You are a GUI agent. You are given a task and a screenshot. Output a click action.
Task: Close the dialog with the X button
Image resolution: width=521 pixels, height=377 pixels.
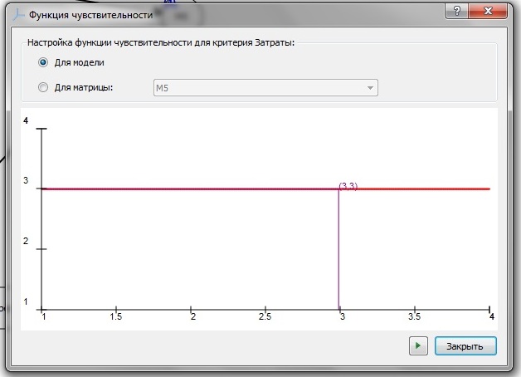[488, 12]
